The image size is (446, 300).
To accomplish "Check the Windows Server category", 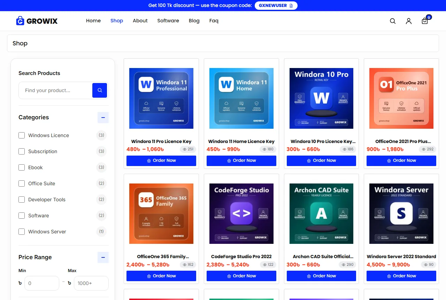I will tap(22, 232).
